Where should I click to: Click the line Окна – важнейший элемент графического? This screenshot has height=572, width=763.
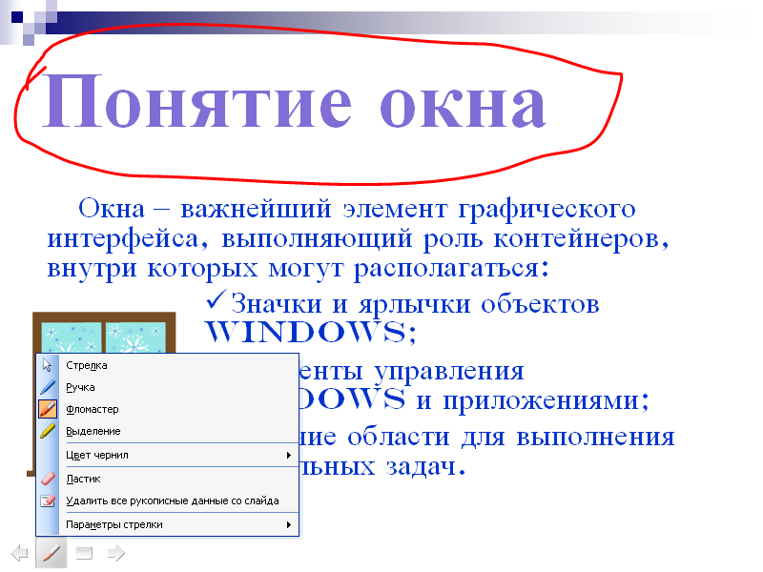[x=357, y=210]
